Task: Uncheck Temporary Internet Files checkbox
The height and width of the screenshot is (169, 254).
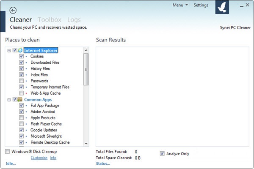Action: point(21,87)
